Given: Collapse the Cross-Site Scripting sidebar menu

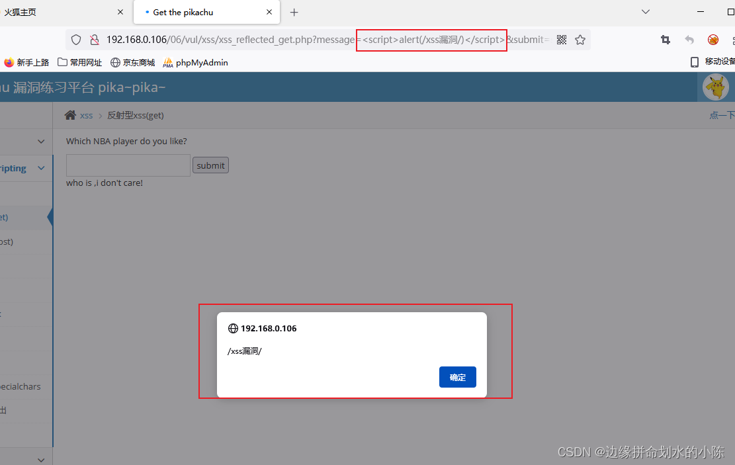Looking at the screenshot, I should pos(41,168).
